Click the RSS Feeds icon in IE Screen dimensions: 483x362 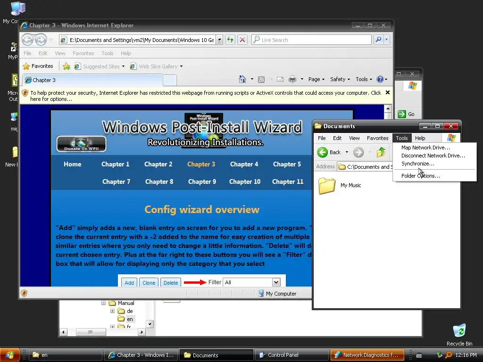[x=261, y=79]
